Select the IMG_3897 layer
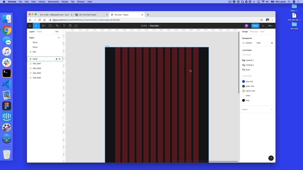 click(37, 63)
